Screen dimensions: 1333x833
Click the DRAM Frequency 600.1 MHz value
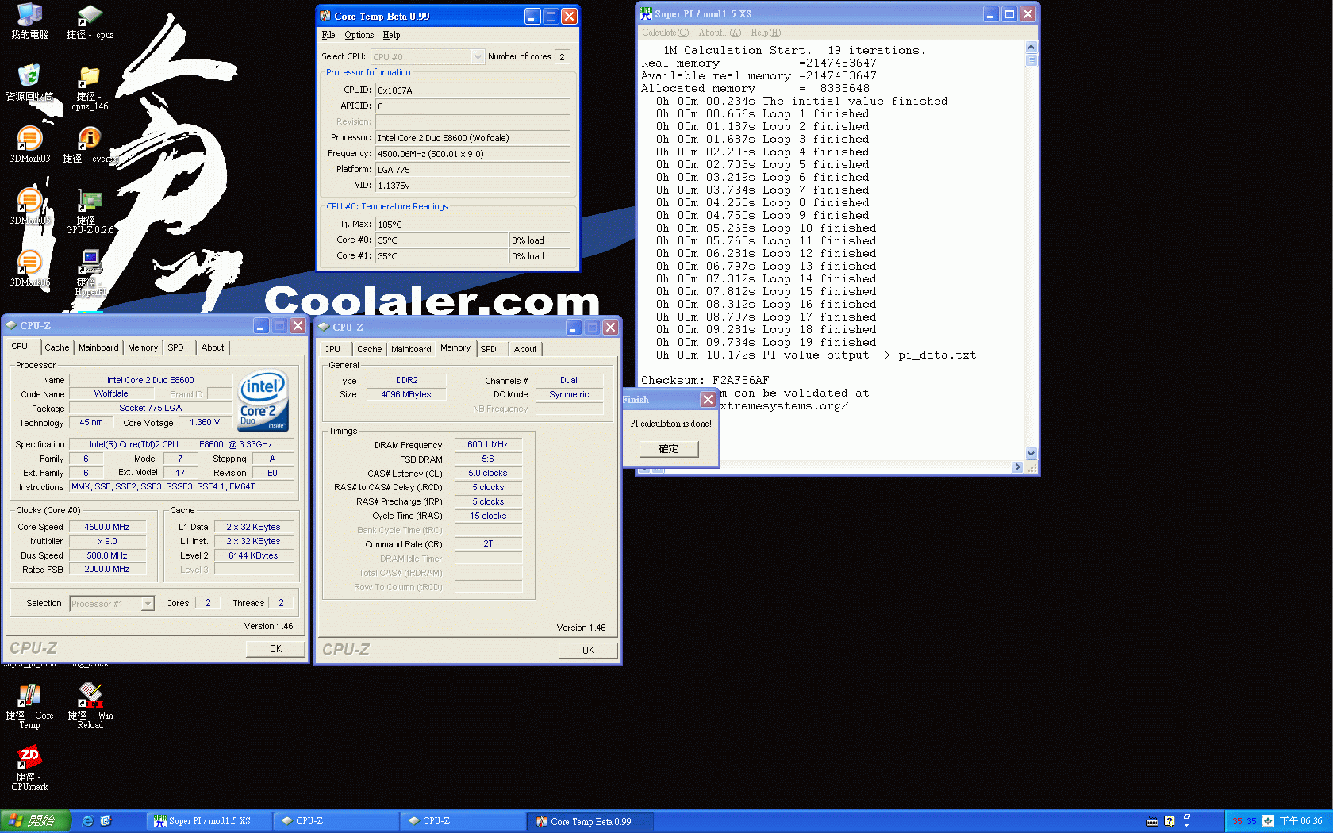point(488,445)
